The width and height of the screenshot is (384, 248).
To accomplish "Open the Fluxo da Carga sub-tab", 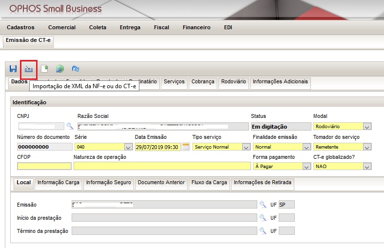I will click(209, 184).
